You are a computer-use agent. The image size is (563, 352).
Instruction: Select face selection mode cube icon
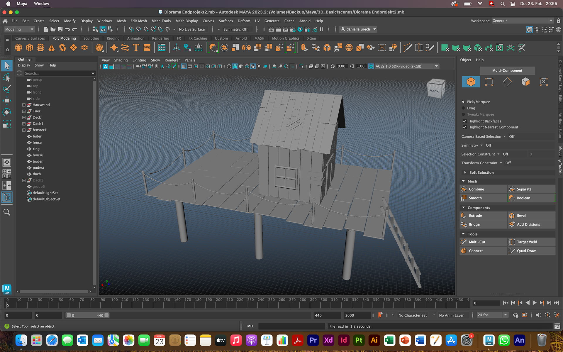click(x=525, y=82)
